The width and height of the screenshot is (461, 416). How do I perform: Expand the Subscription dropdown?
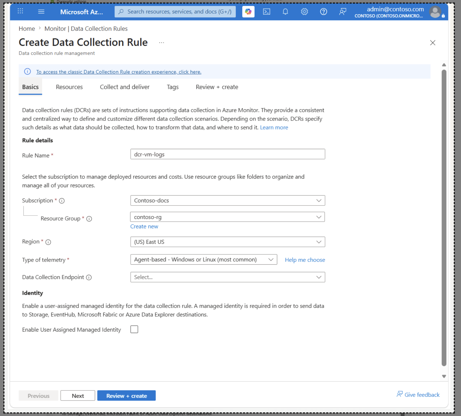coord(227,201)
